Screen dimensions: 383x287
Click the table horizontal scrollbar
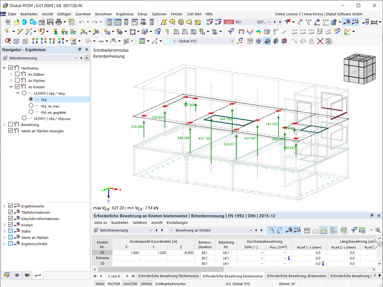(x=161, y=269)
